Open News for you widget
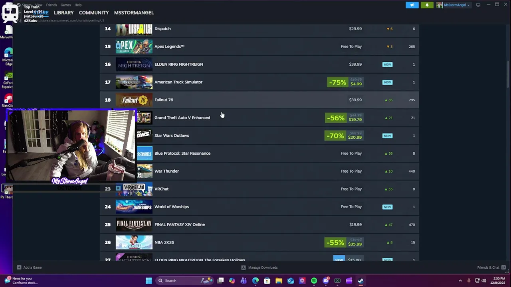The height and width of the screenshot is (287, 511). [22, 281]
